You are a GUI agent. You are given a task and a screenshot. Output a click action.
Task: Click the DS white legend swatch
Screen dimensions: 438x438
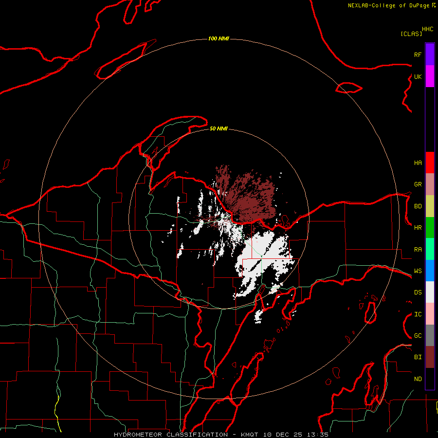pos(430,292)
